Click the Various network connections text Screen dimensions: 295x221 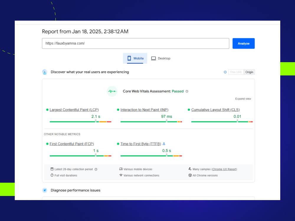(141, 176)
